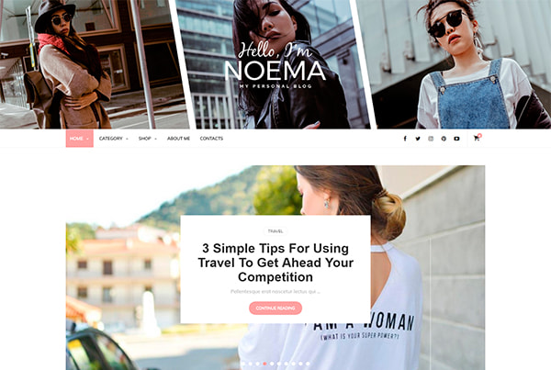Expand the Shop menu dropdown
This screenshot has width=551, height=370.
[x=148, y=139]
